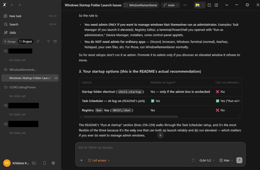Open the main branch dropdown
This screenshot has height=170, width=260.
click(x=171, y=5)
